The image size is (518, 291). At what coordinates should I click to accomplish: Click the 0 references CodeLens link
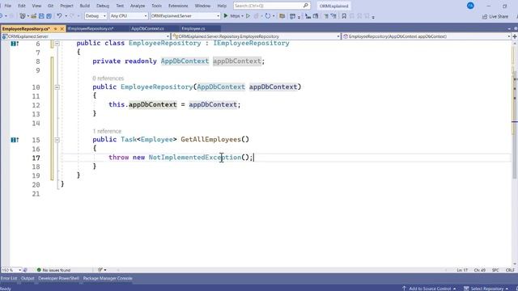tap(108, 78)
